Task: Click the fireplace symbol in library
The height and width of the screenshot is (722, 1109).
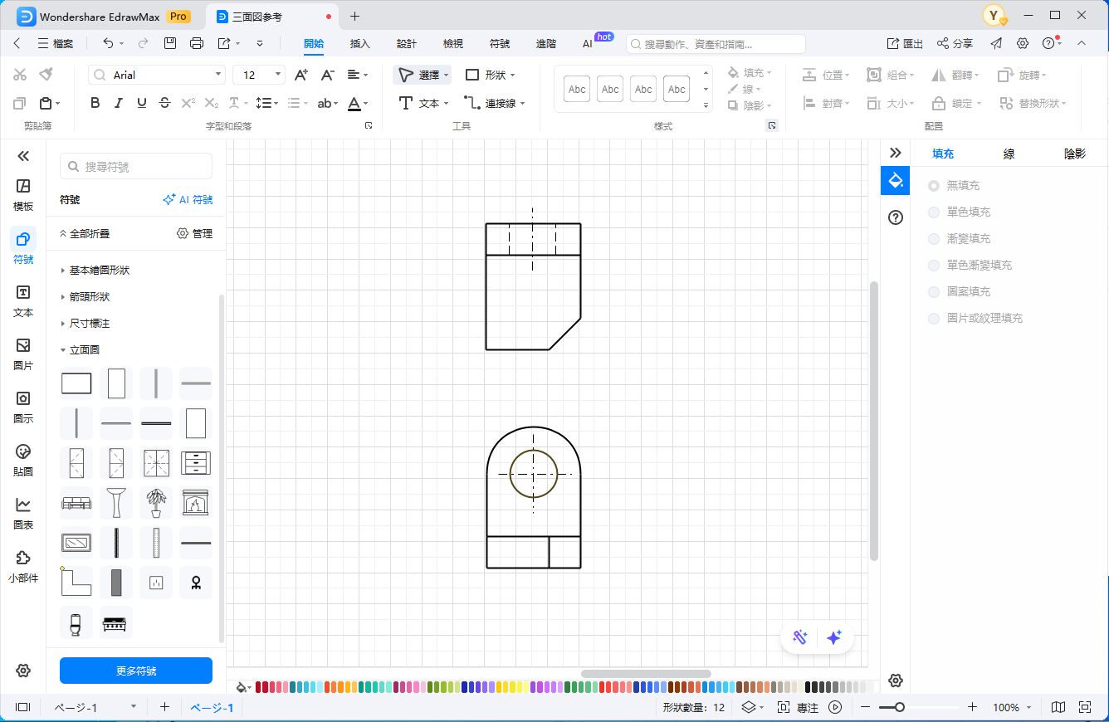Action: click(x=196, y=503)
